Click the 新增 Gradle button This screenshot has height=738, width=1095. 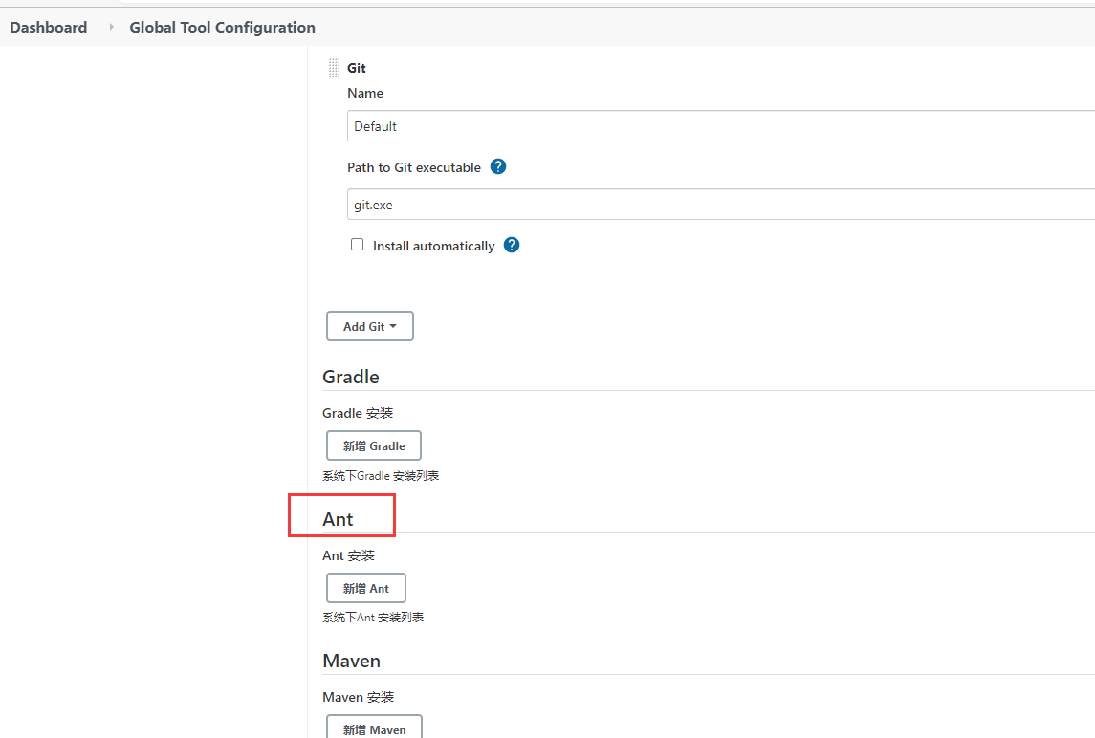373,445
